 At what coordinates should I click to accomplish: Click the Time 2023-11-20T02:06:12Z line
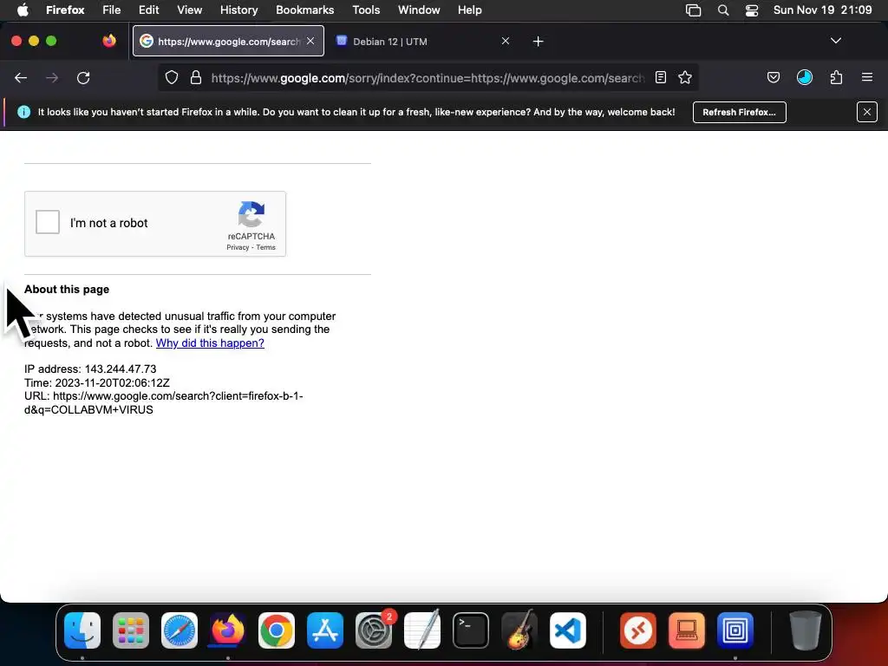click(x=97, y=382)
